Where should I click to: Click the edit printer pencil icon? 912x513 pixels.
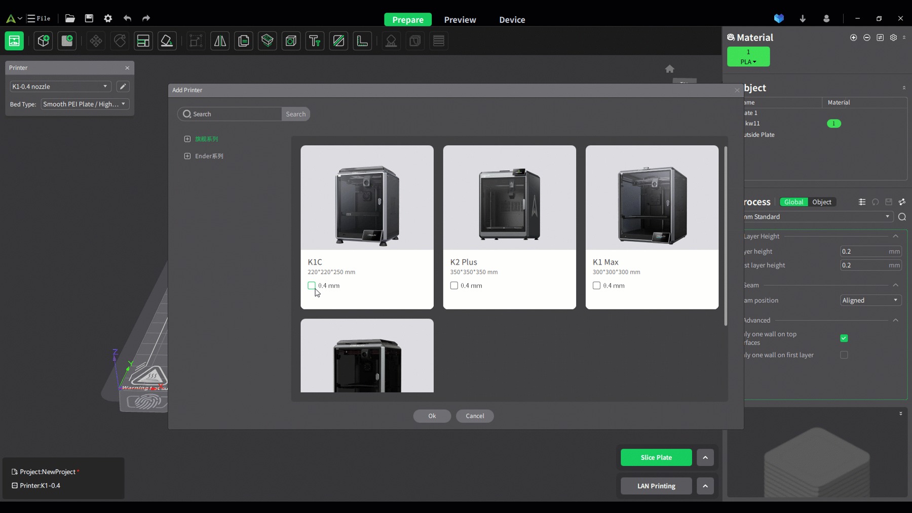[x=123, y=87]
